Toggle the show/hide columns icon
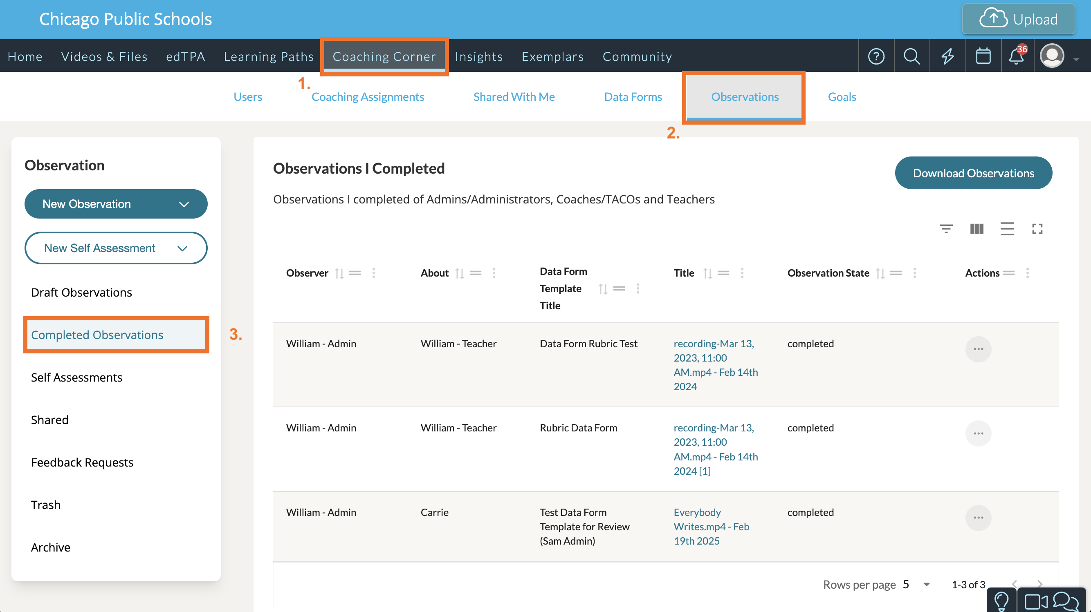 (977, 229)
